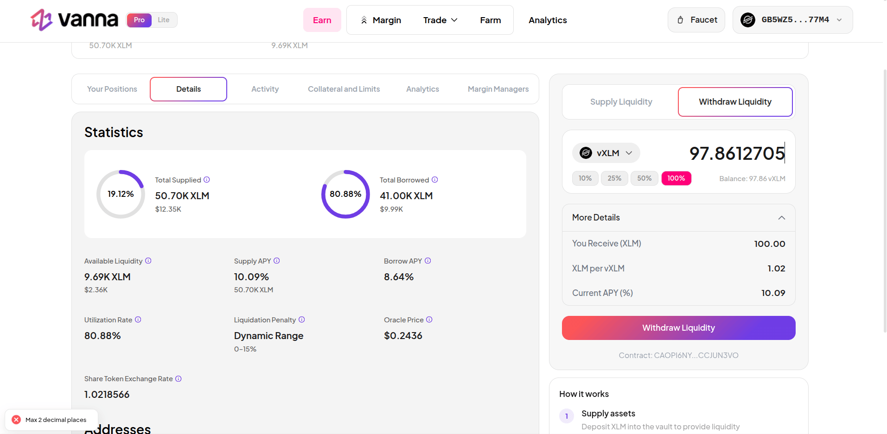Click info icon beside Oracle Price
Screen dimensions: 887x434
429,320
